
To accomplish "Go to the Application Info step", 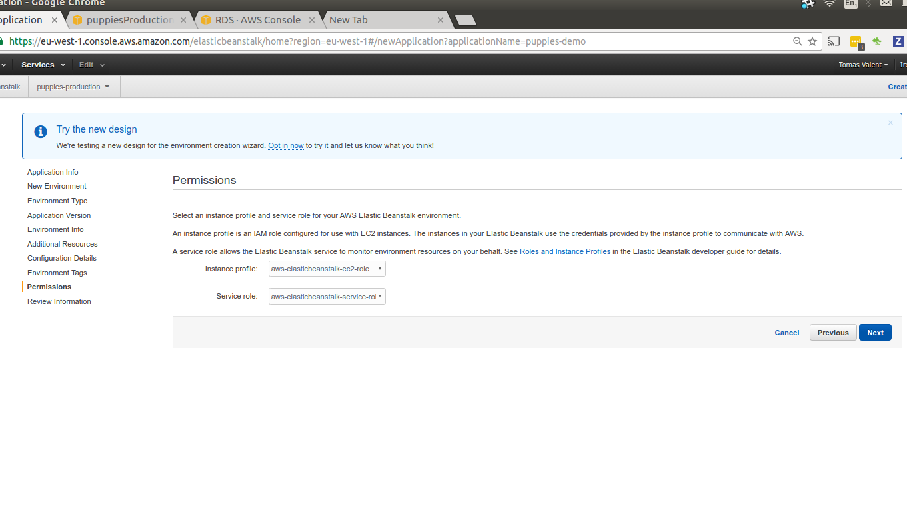I will point(53,172).
